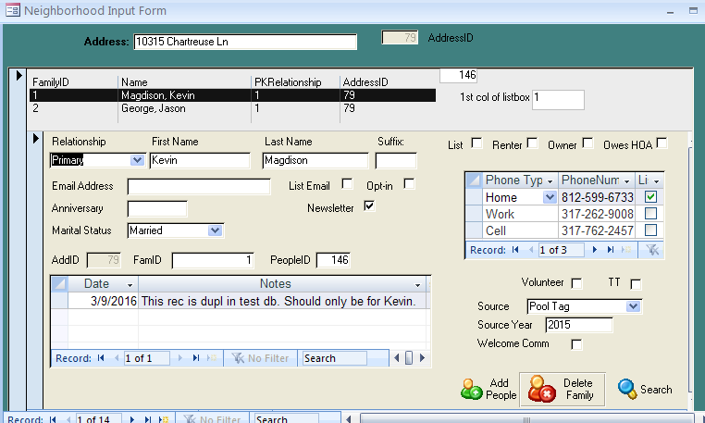Uncheck Home phone list checkbox
The height and width of the screenshot is (423, 705).
click(650, 196)
